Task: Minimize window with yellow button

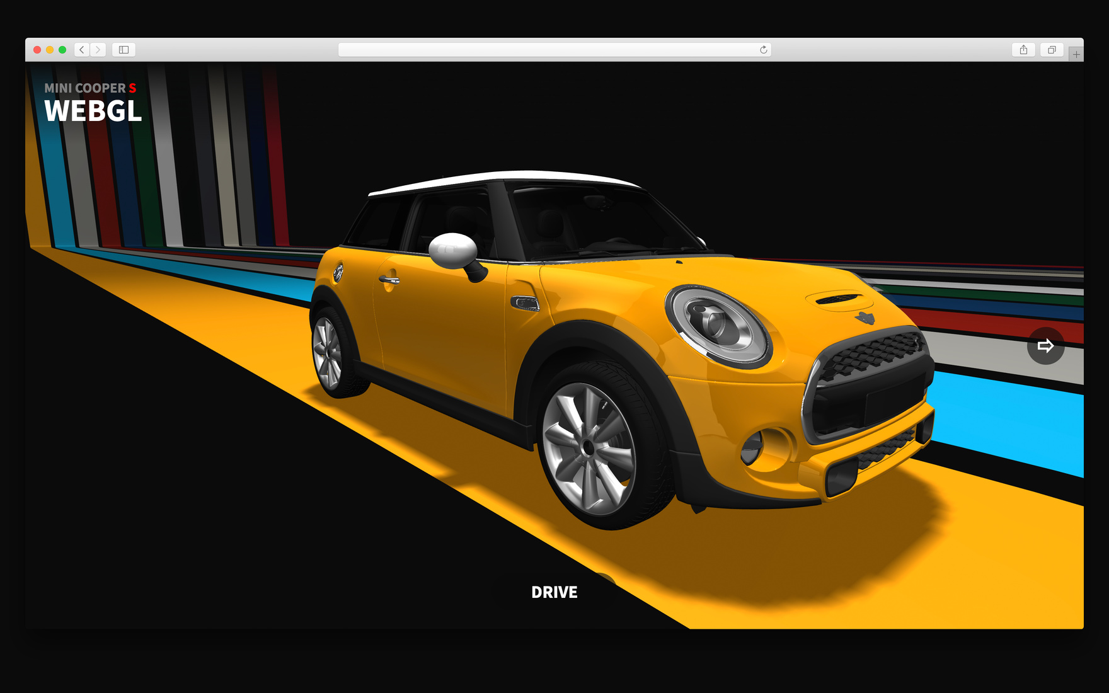Action: coord(50,50)
